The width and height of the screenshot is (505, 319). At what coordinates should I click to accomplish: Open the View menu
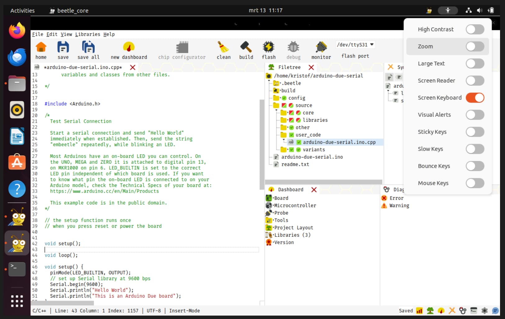(66, 34)
